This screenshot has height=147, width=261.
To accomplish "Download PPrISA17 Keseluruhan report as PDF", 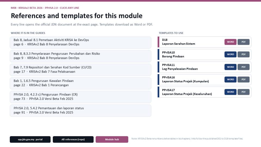I will pos(243,92).
